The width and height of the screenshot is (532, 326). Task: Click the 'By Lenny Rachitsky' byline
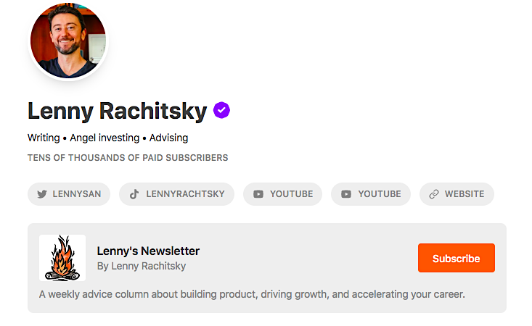[x=142, y=266]
